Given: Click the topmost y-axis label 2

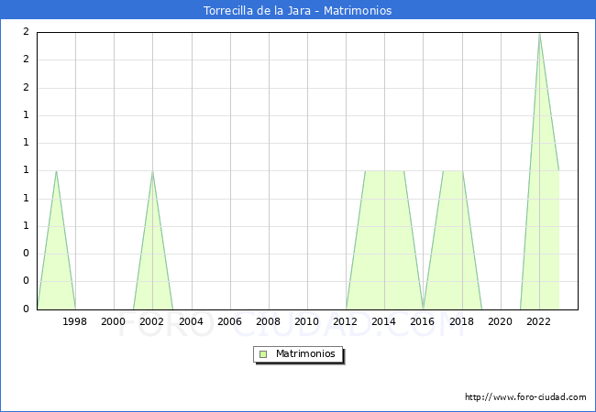Looking at the screenshot, I should point(26,32).
